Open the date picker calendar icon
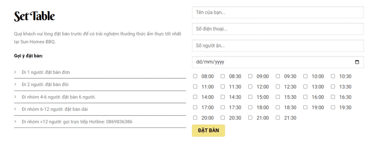 357,62
